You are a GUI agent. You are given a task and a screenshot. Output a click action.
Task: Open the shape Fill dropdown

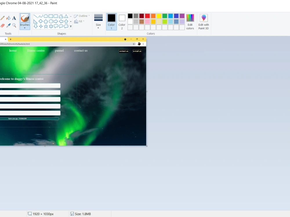pos(79,21)
